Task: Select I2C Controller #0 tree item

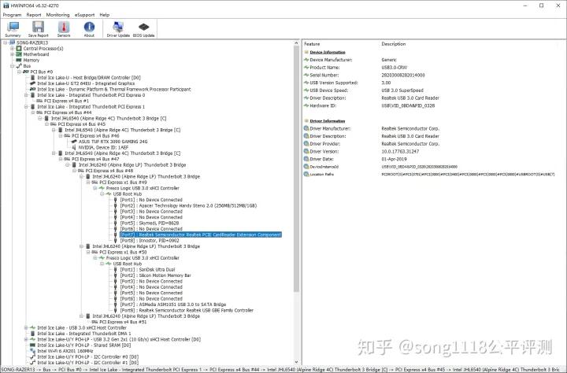Action: (x=88, y=356)
